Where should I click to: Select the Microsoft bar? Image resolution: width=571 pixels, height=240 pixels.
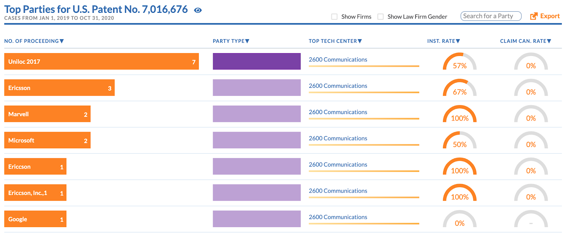coord(47,140)
